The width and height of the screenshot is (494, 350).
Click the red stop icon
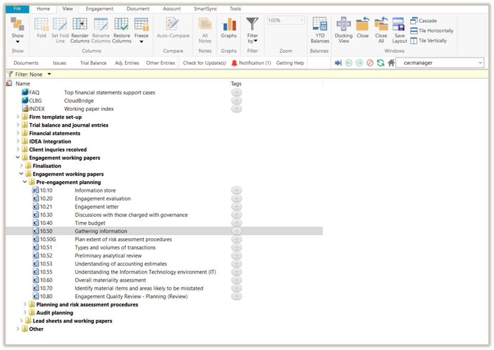point(370,63)
